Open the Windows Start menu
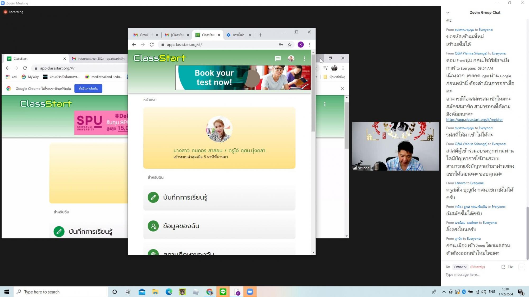This screenshot has width=529, height=297. (x=7, y=292)
